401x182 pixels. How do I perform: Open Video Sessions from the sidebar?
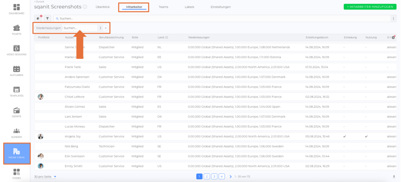coord(16,50)
